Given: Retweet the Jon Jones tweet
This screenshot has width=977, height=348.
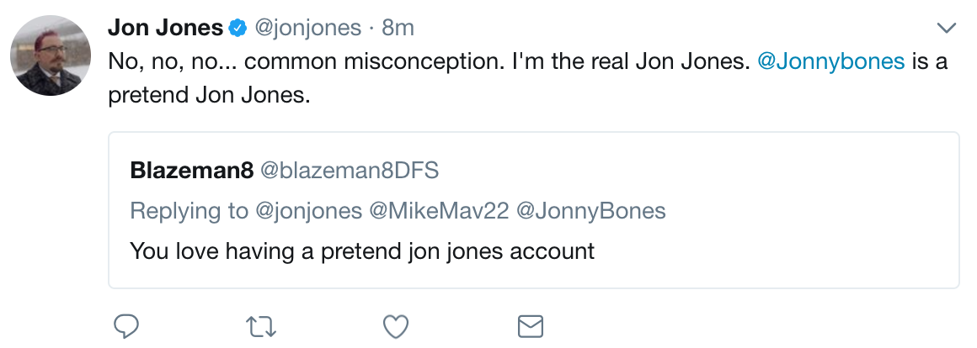Looking at the screenshot, I should pyautogui.click(x=261, y=327).
